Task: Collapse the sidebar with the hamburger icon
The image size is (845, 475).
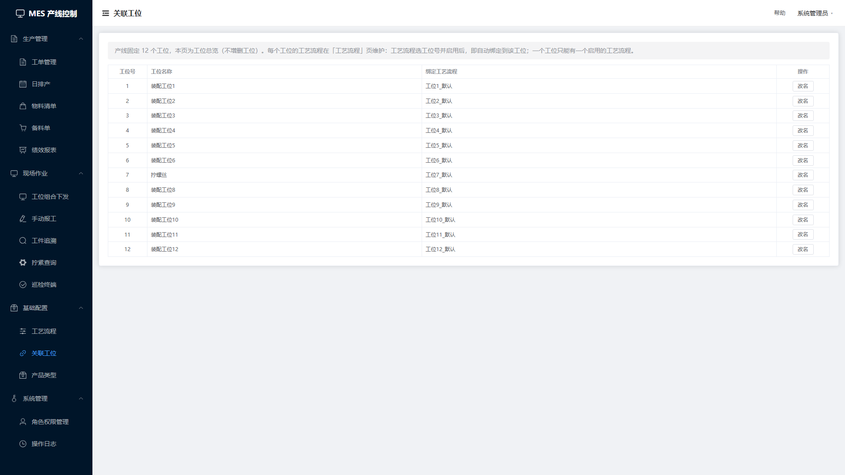Action: [x=106, y=13]
